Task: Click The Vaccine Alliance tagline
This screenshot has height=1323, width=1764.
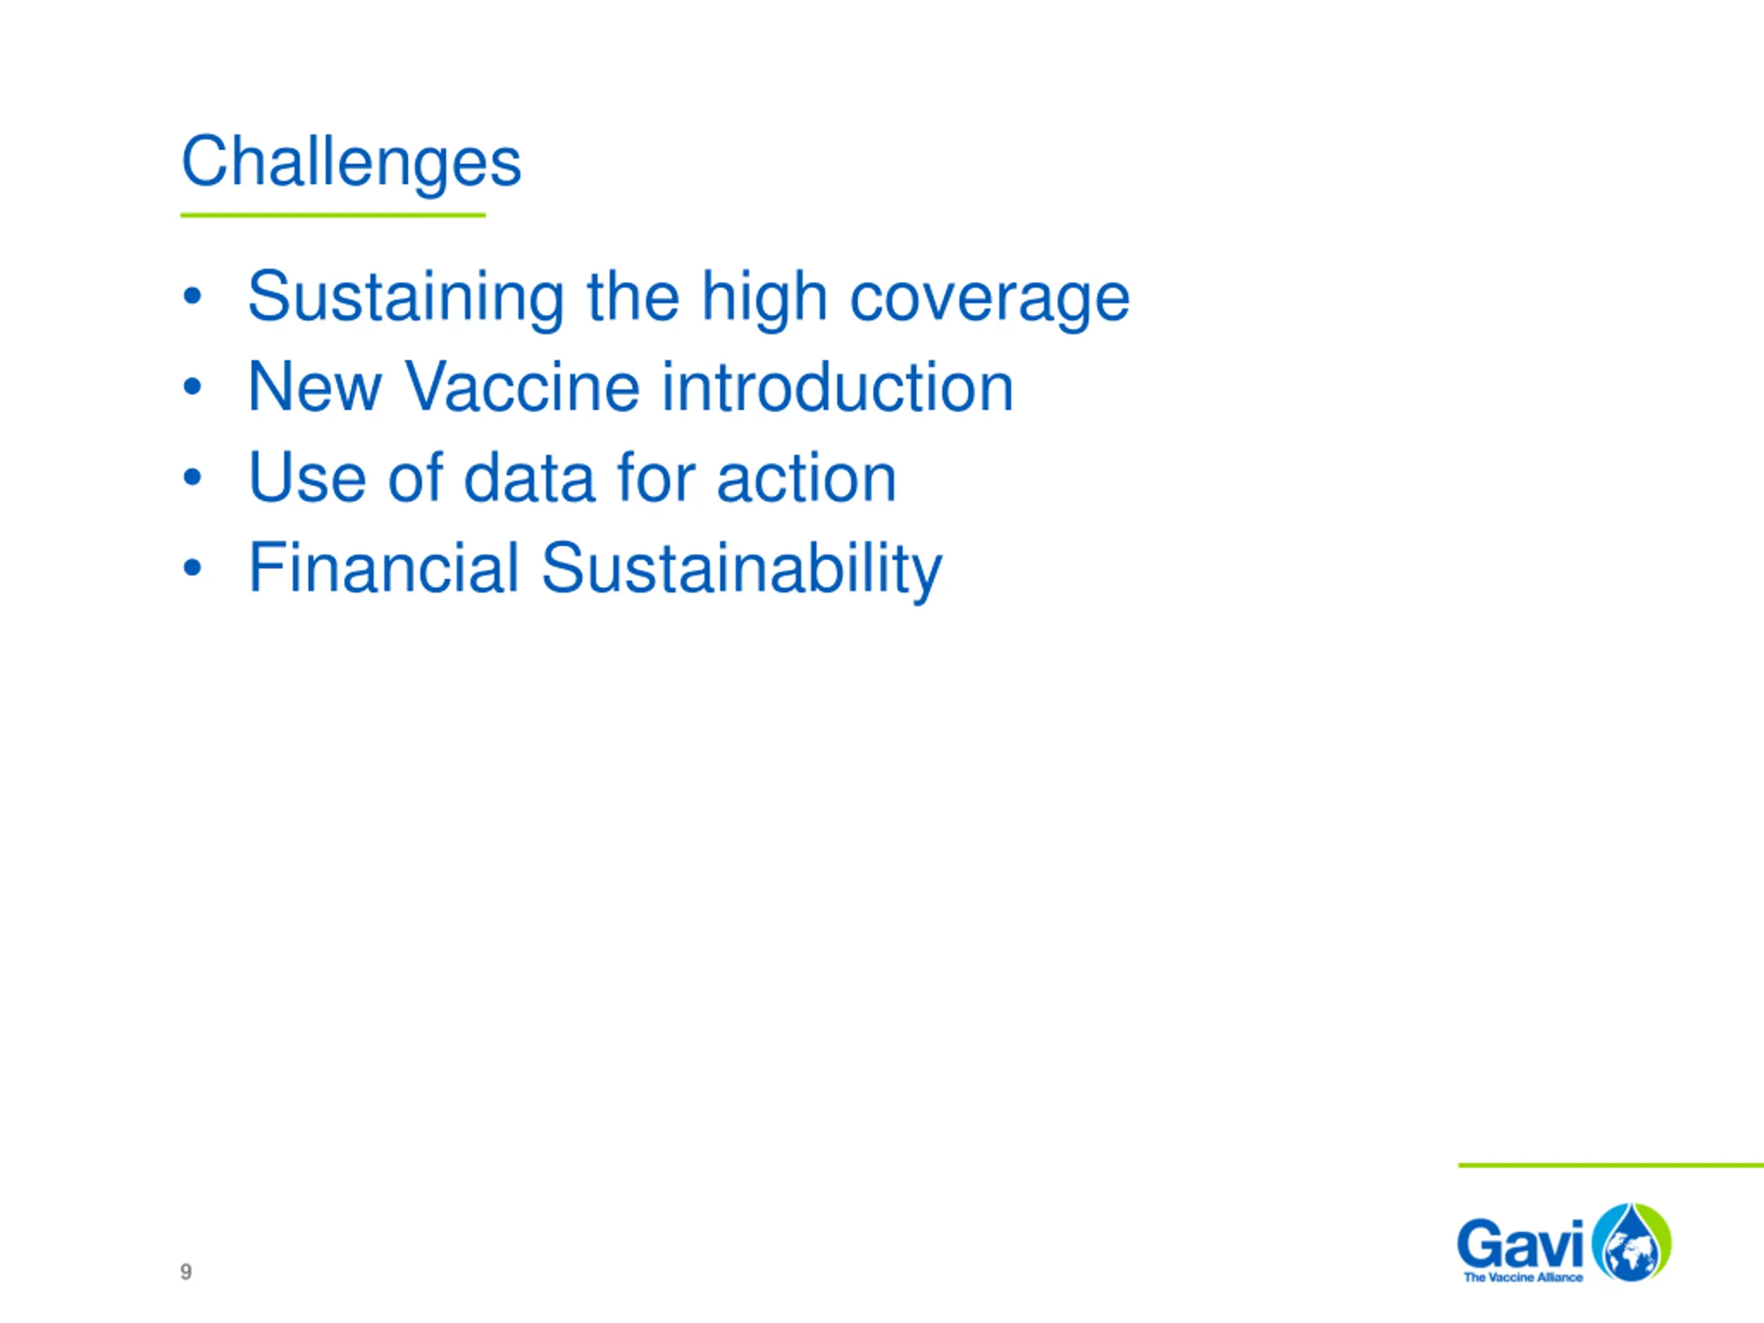Action: [1523, 1278]
